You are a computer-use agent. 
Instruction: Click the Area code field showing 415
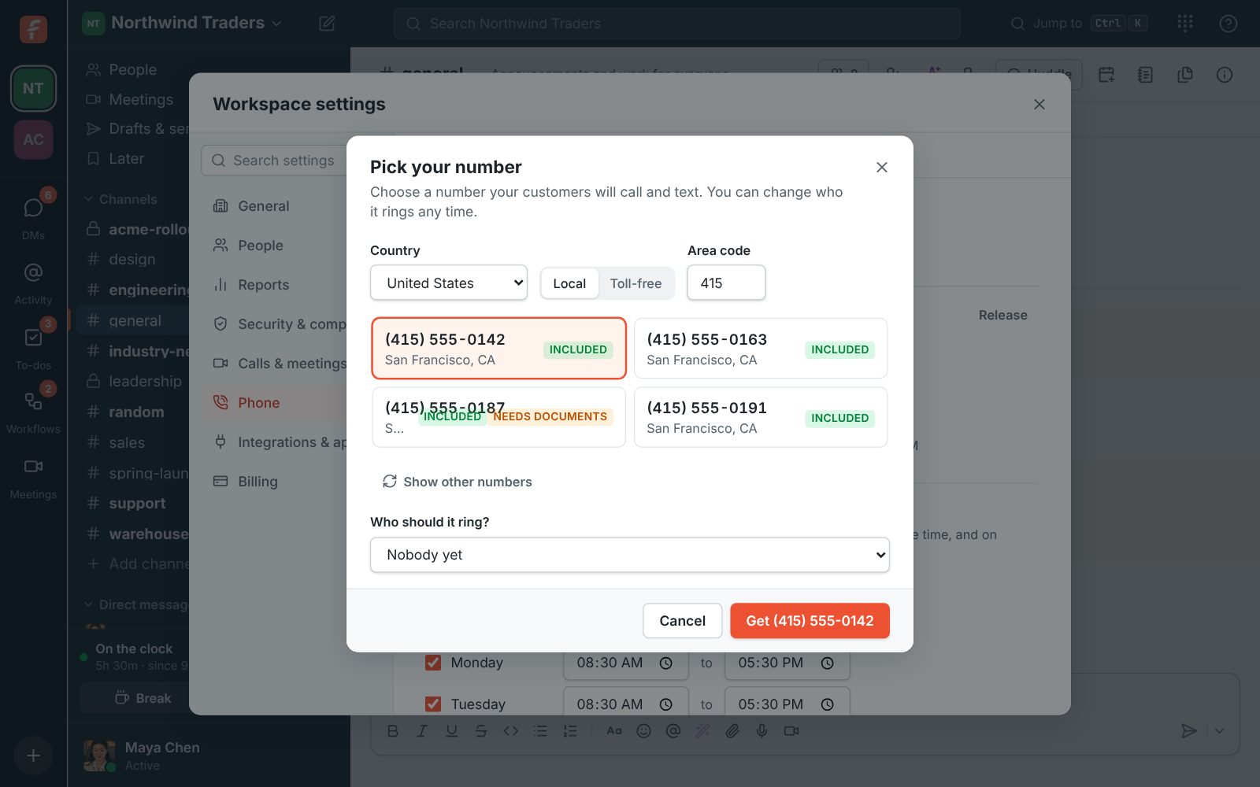click(x=726, y=283)
